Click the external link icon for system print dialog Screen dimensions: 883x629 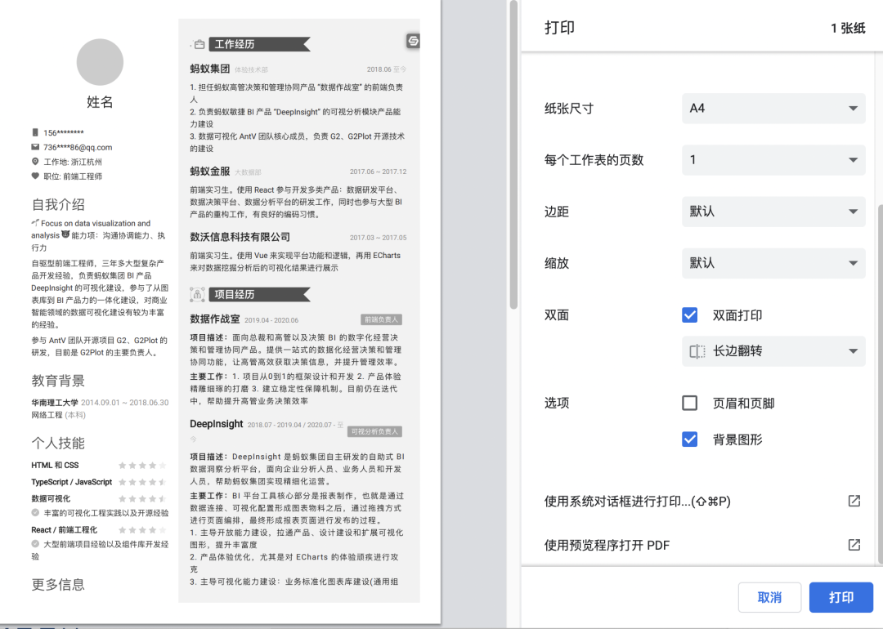[854, 501]
